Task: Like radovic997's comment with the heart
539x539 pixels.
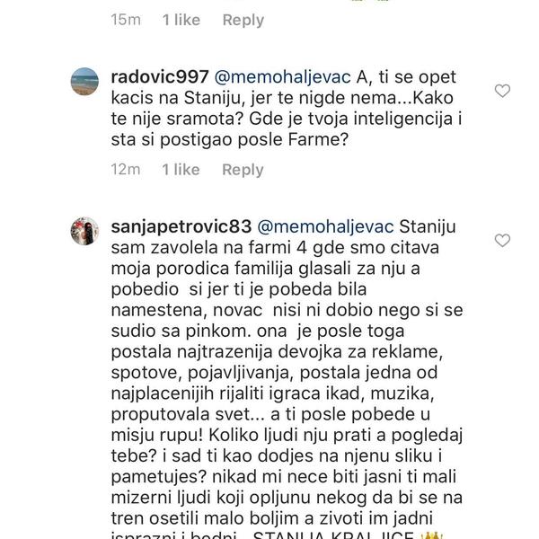Action: tap(503, 91)
